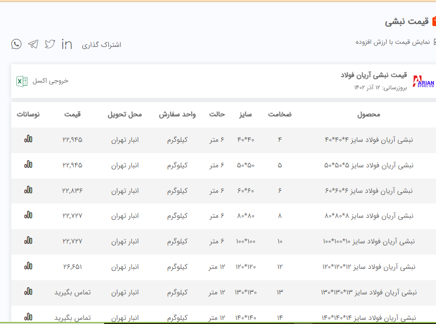Click the Excel export icon
The height and width of the screenshot is (324, 436).
(x=22, y=81)
